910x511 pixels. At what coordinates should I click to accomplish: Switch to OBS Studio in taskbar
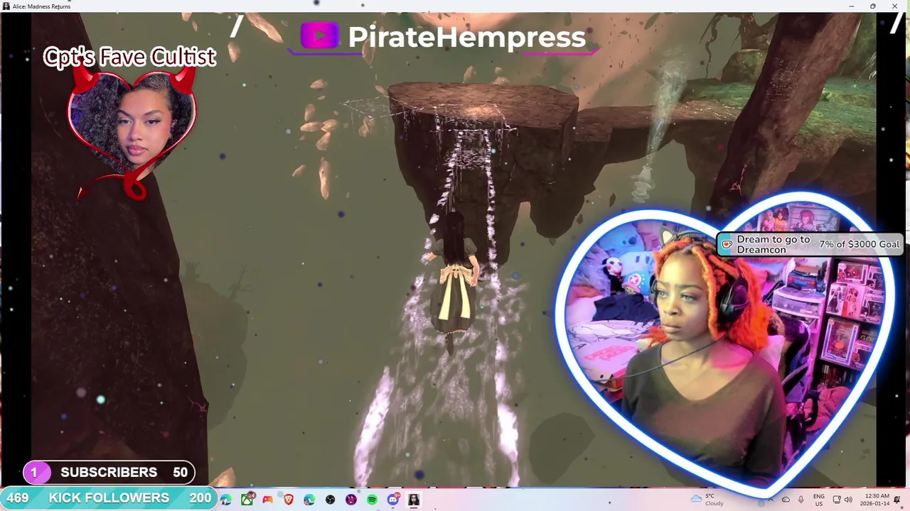(330, 500)
